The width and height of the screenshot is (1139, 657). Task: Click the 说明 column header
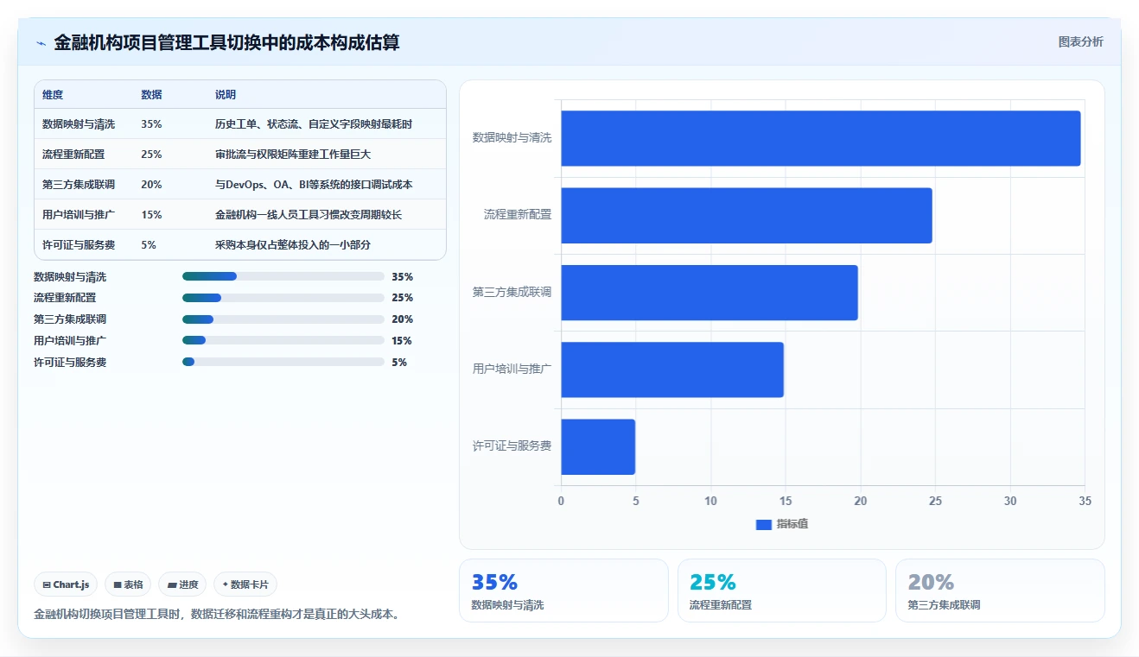pyautogui.click(x=226, y=95)
